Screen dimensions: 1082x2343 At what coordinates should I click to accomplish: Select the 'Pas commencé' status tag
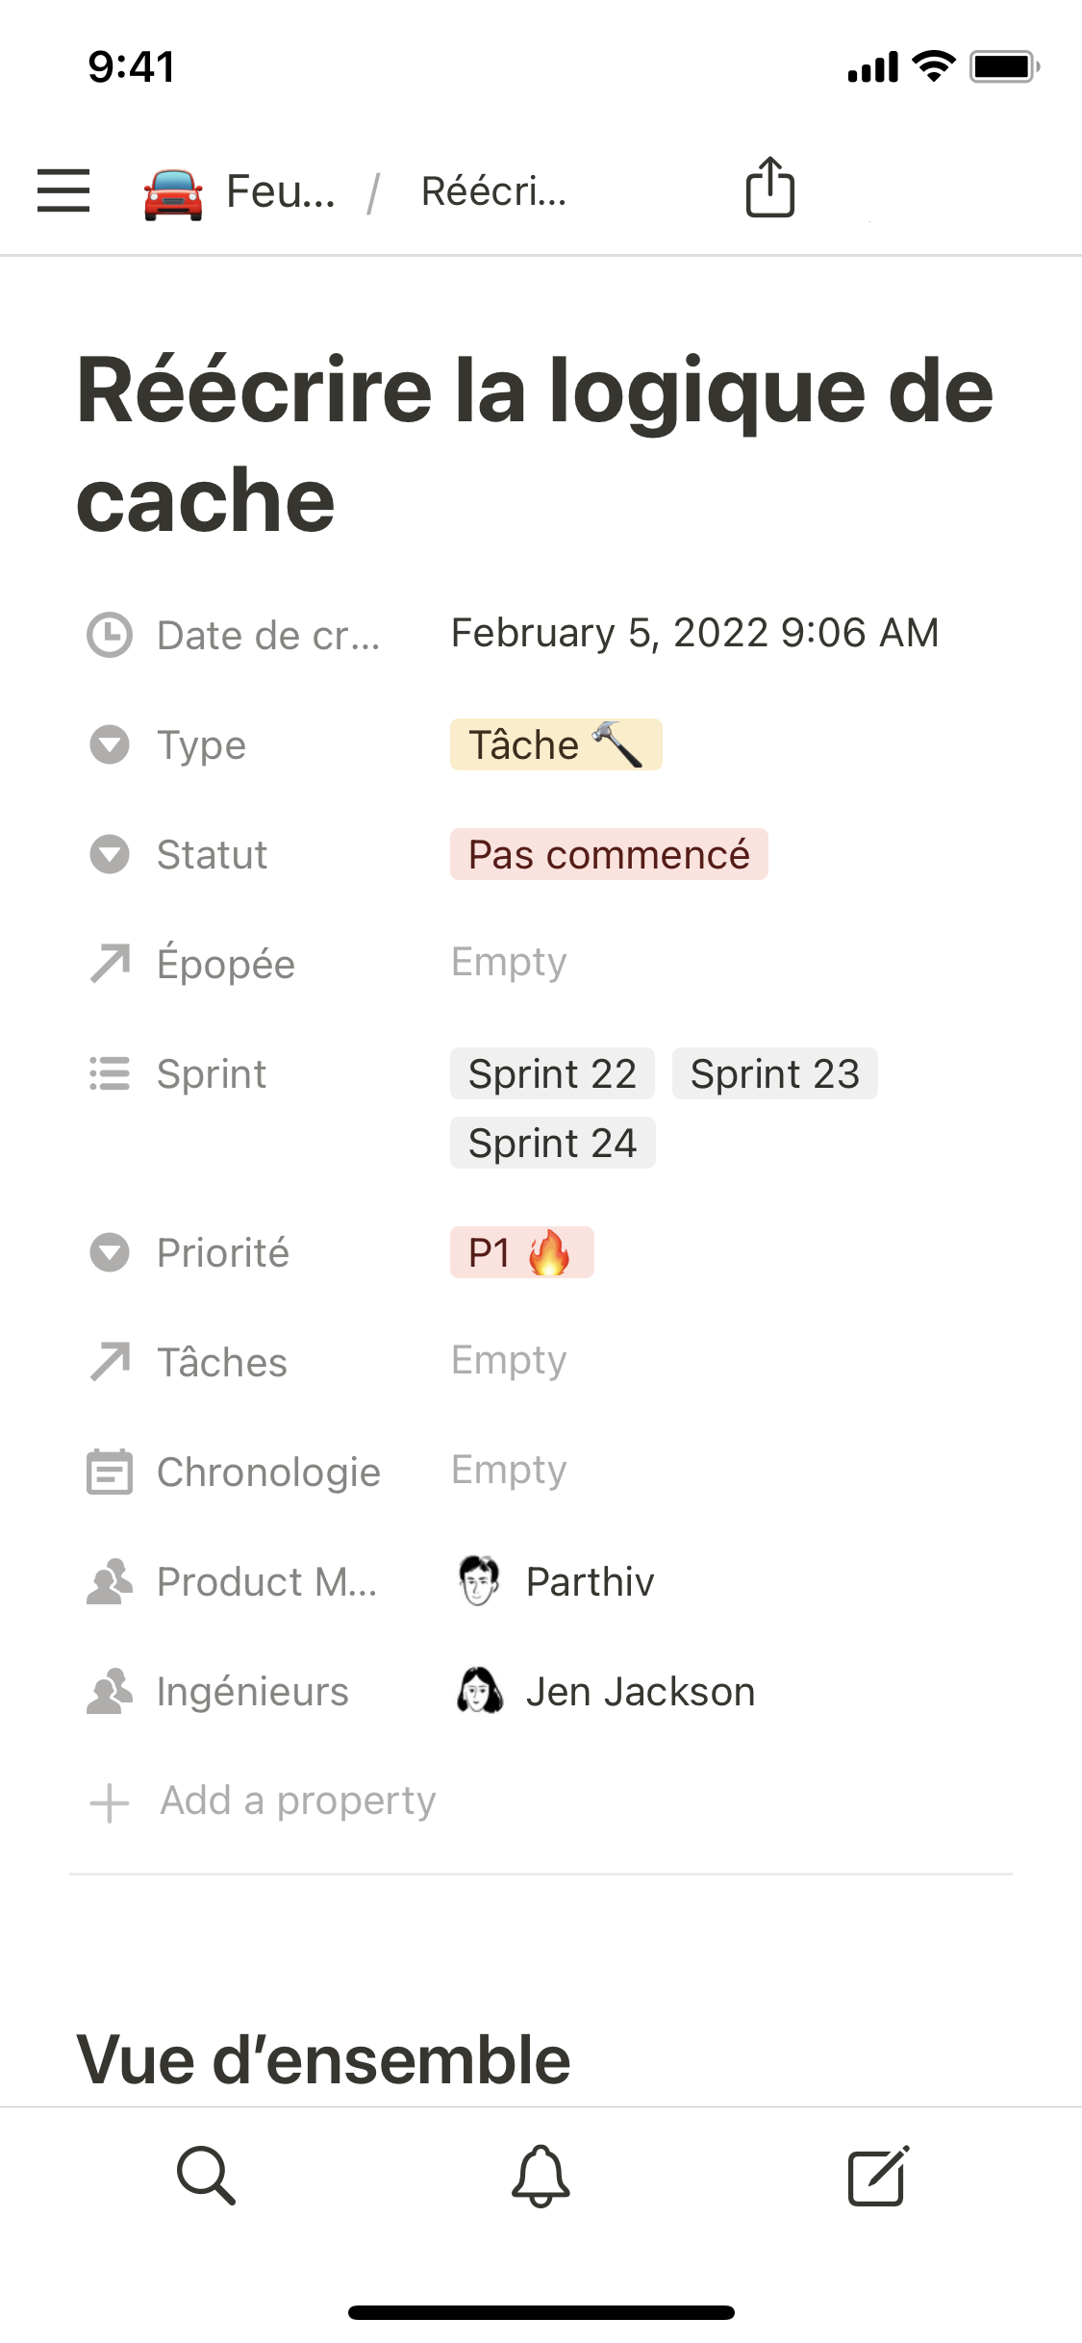(x=609, y=854)
